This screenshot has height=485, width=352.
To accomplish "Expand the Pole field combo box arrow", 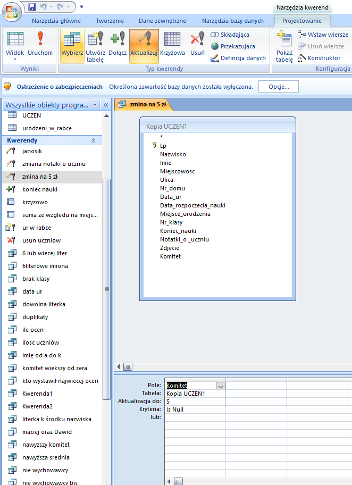I will click(221, 386).
